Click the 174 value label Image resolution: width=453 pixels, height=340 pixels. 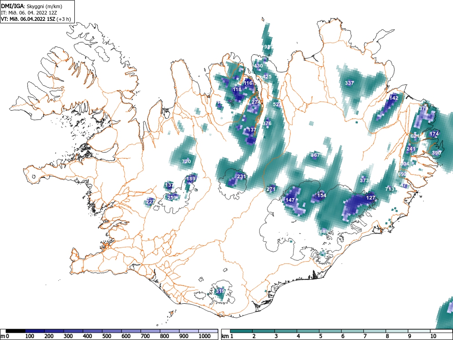pos(434,134)
